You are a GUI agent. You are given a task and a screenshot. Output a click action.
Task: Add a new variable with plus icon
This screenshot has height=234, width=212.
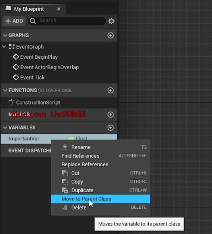tap(110, 128)
